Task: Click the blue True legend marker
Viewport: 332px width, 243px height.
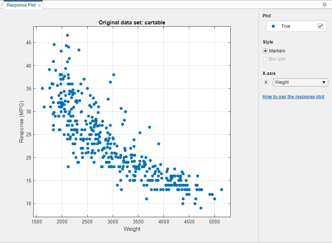Action: (x=273, y=26)
